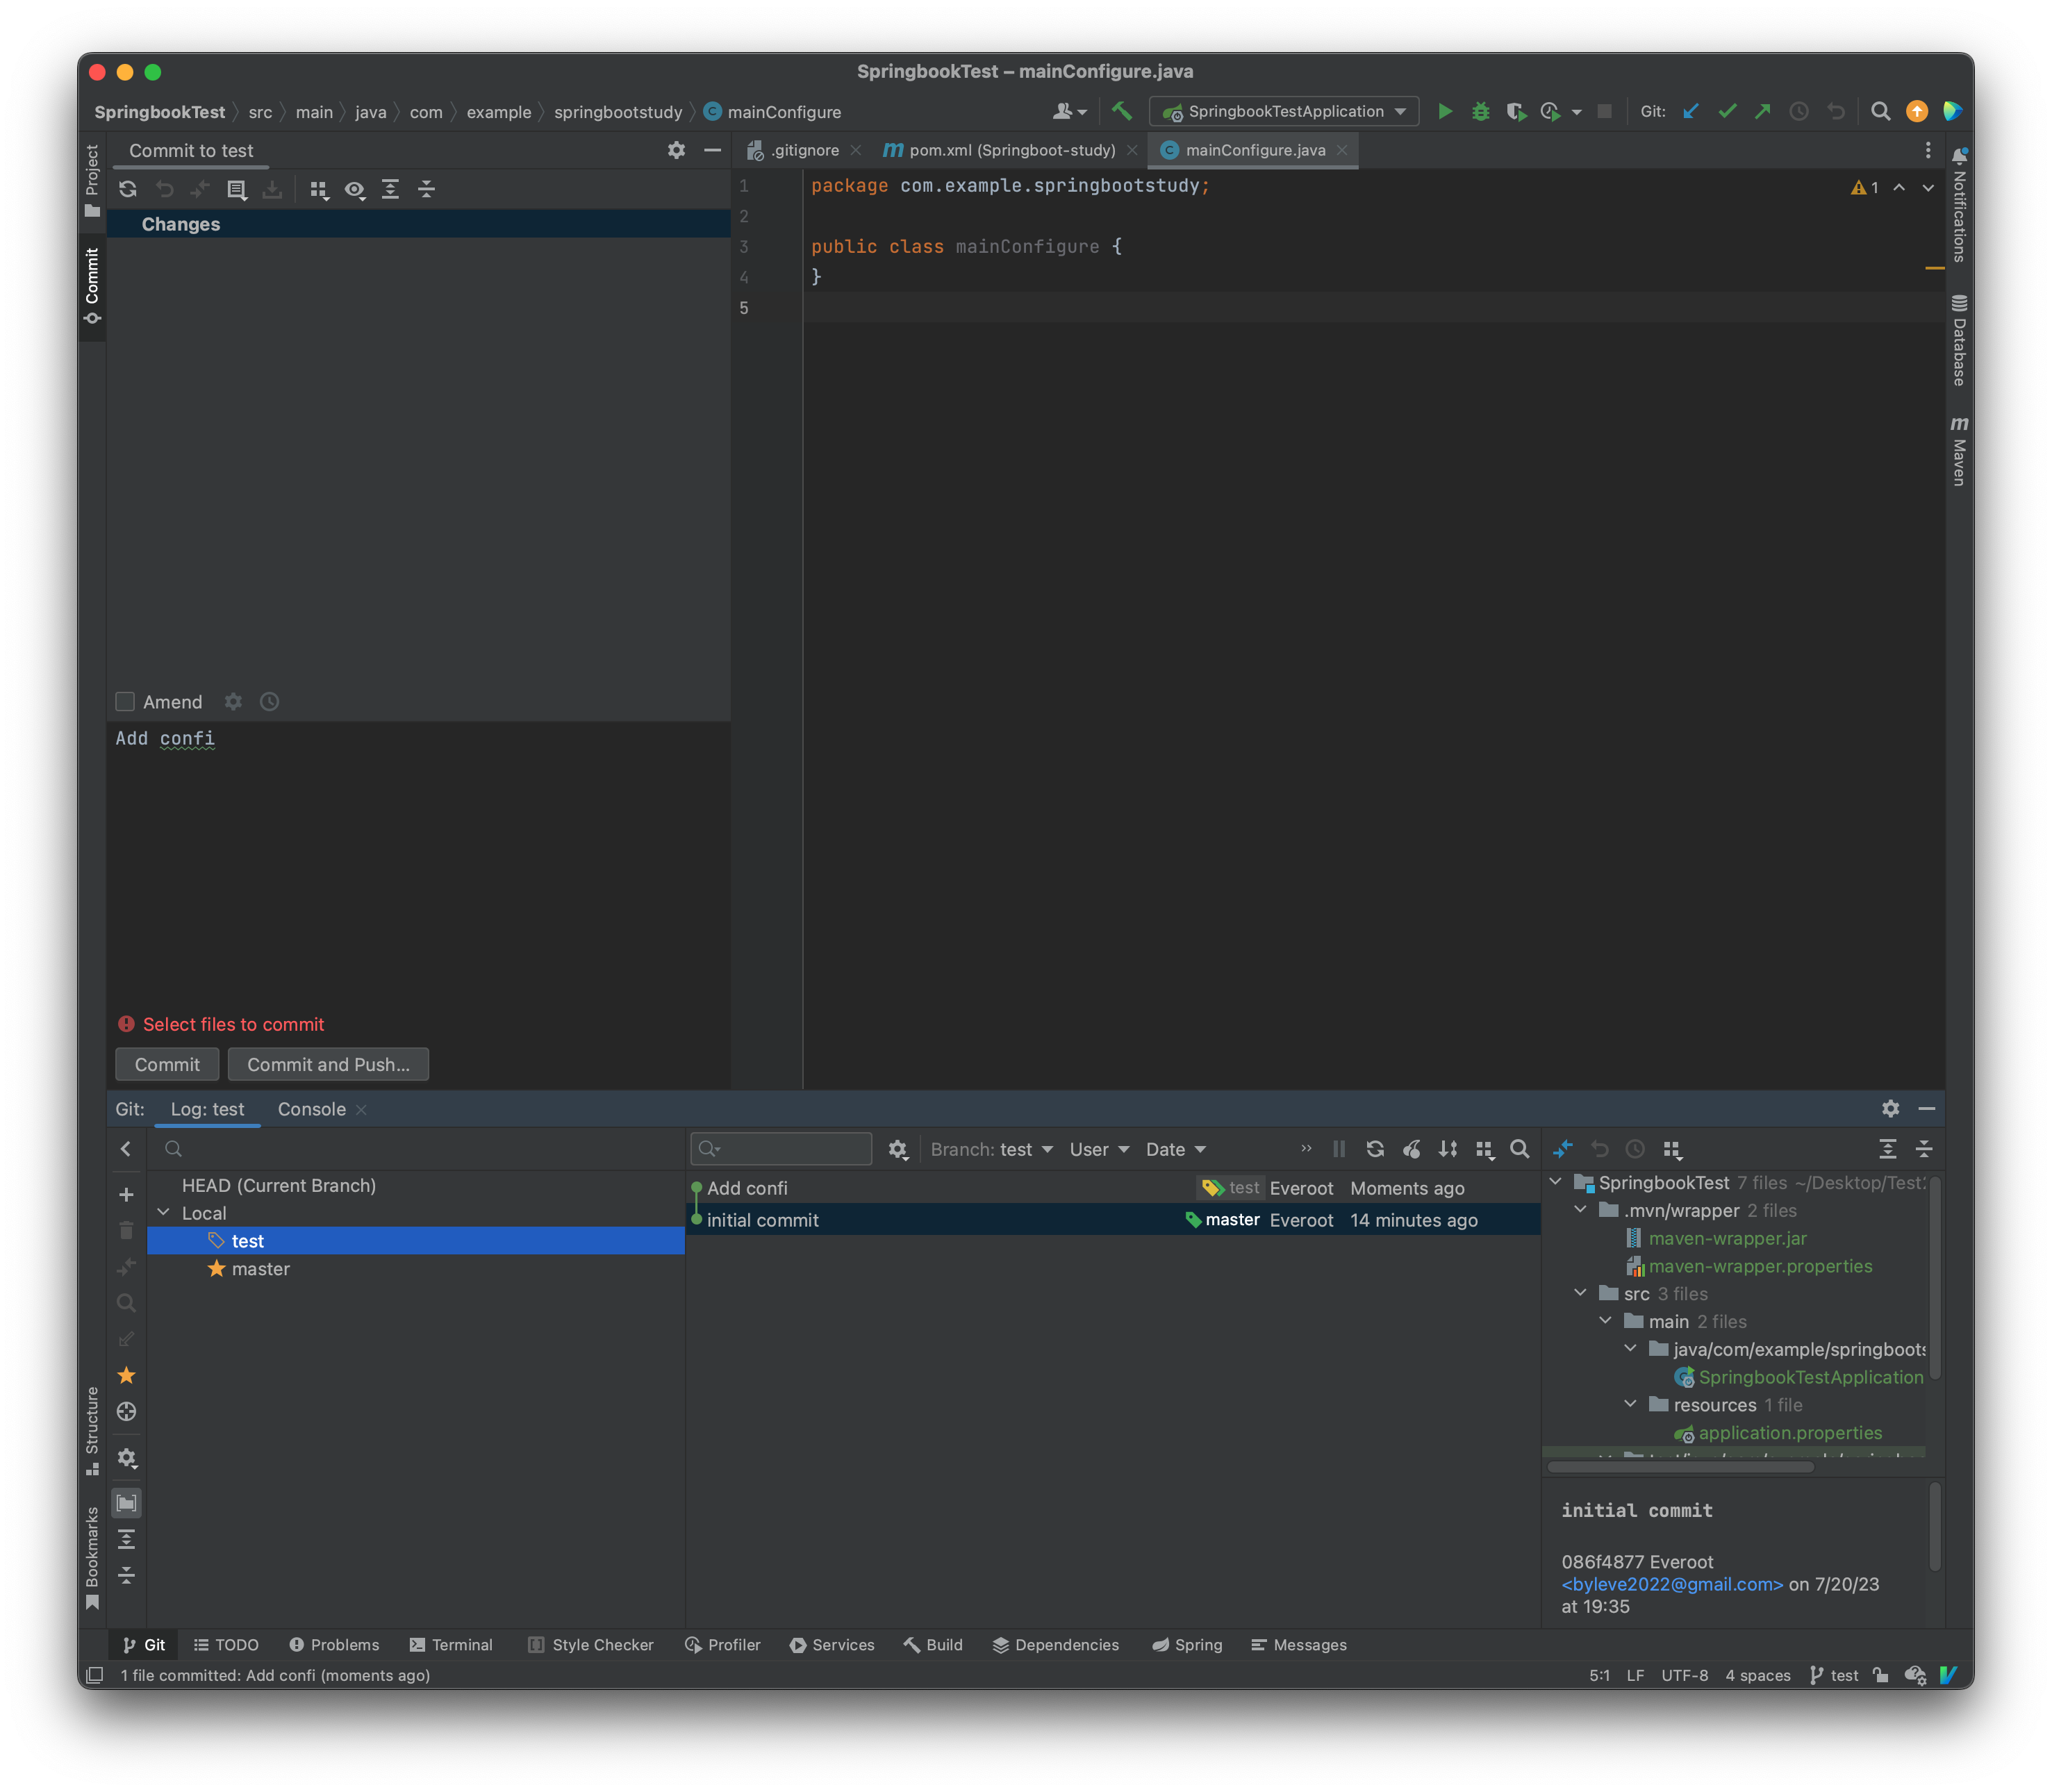The height and width of the screenshot is (1792, 2052).
Task: Open Commit panel settings gear
Action: (676, 150)
